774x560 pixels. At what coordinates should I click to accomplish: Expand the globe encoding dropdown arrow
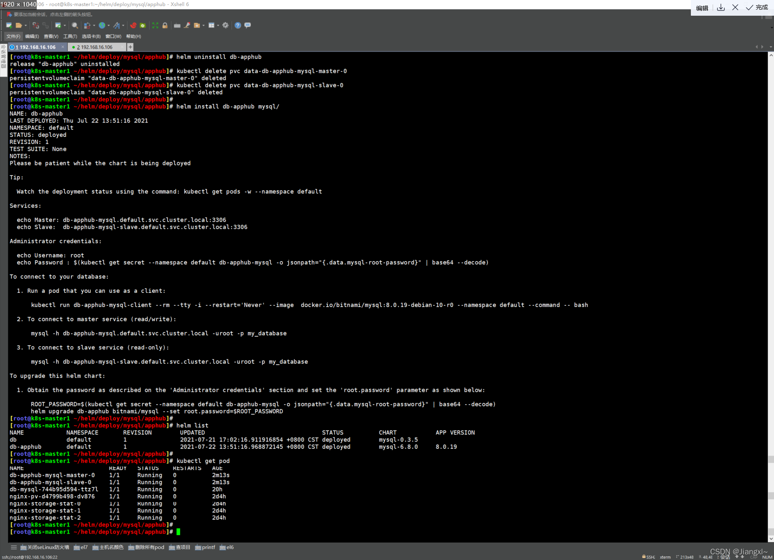pos(109,25)
